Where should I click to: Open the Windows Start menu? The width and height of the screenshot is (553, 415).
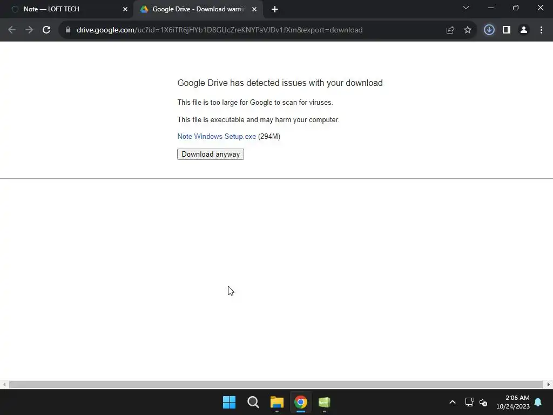click(229, 402)
